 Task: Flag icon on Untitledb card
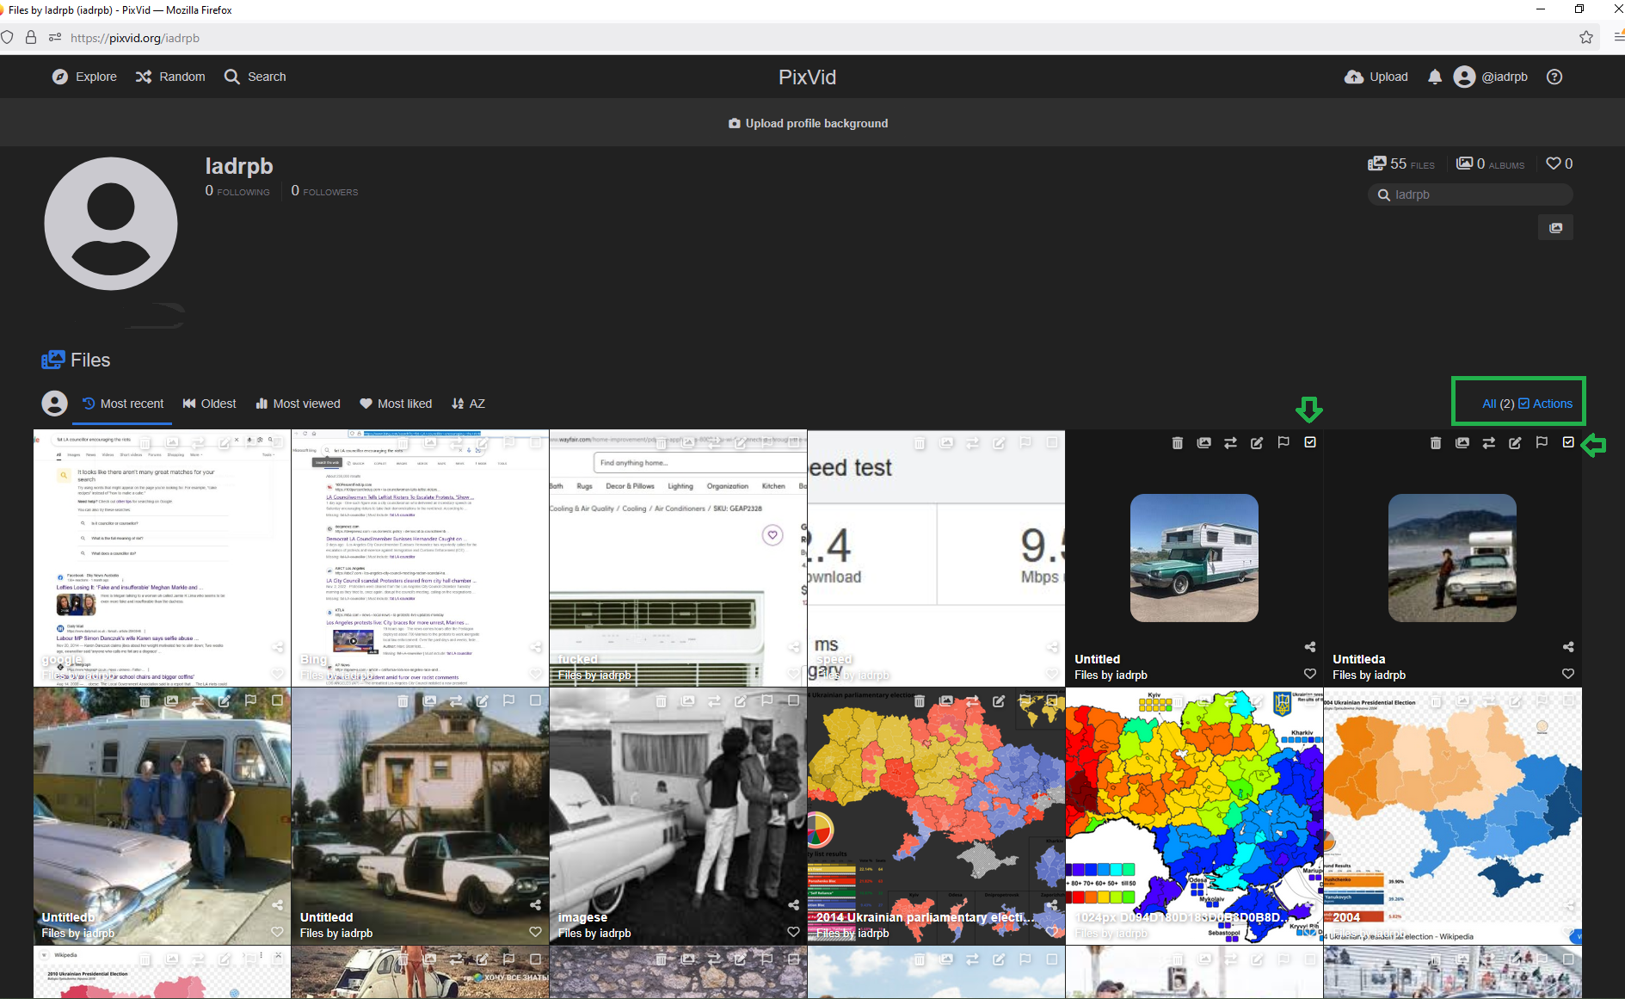click(x=250, y=700)
